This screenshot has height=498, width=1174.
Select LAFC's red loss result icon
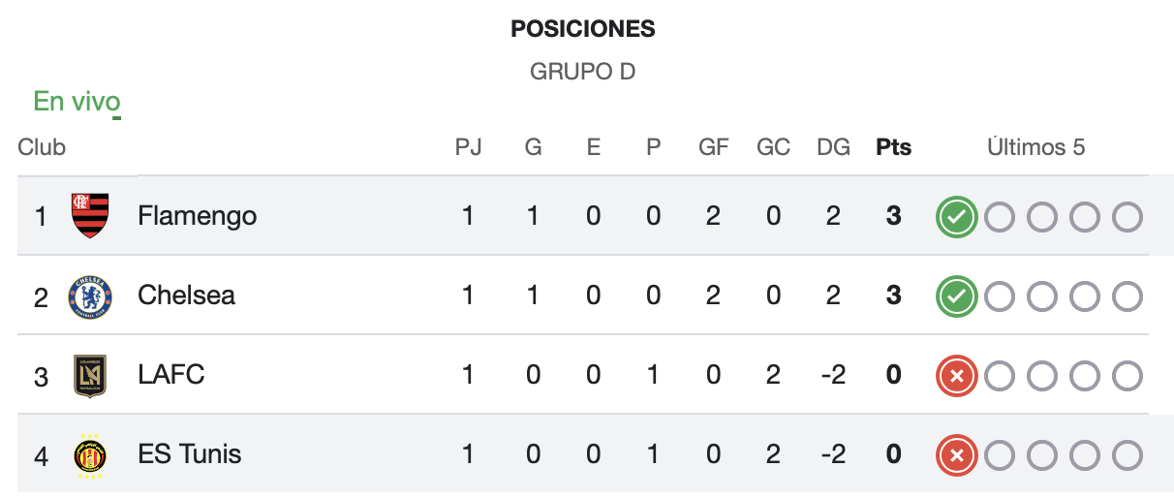956,376
